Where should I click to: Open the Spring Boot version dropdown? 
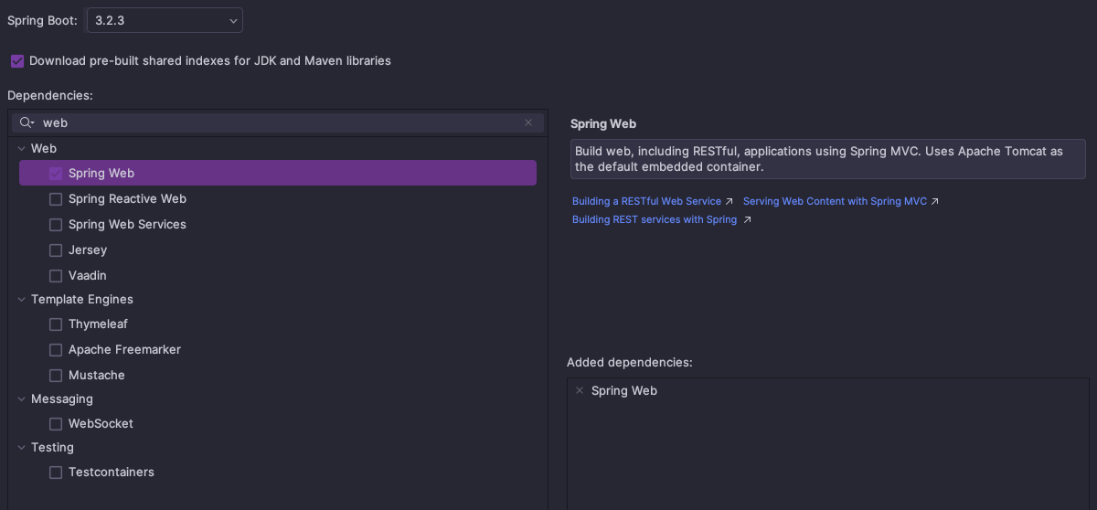click(x=165, y=20)
